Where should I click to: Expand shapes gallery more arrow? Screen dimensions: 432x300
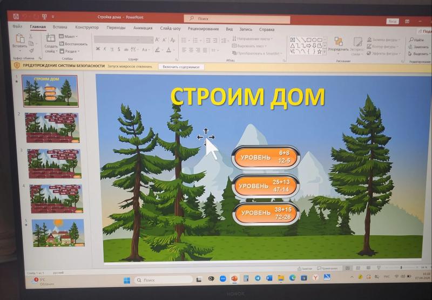click(325, 52)
